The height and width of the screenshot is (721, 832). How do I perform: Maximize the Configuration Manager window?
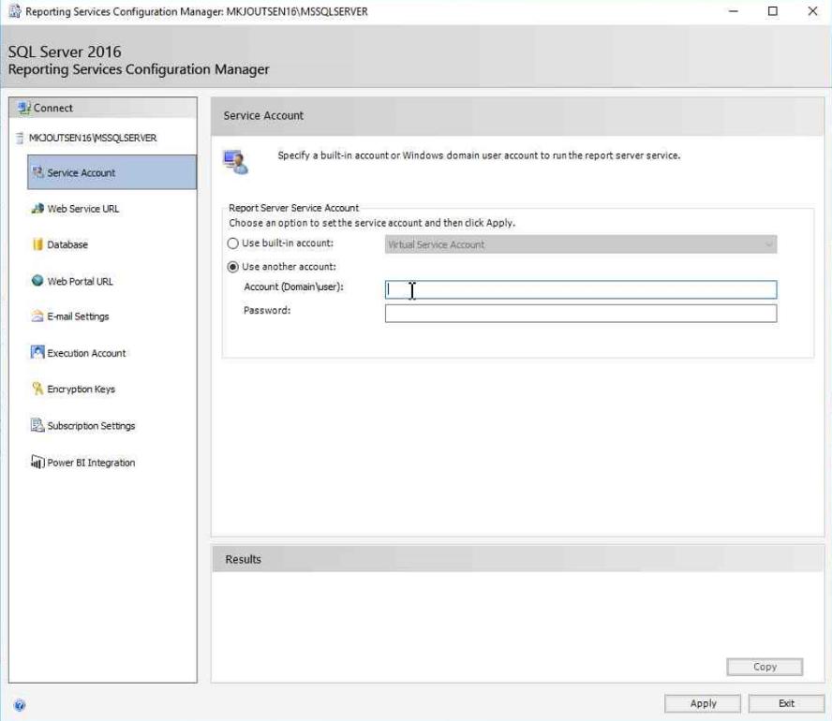(773, 11)
